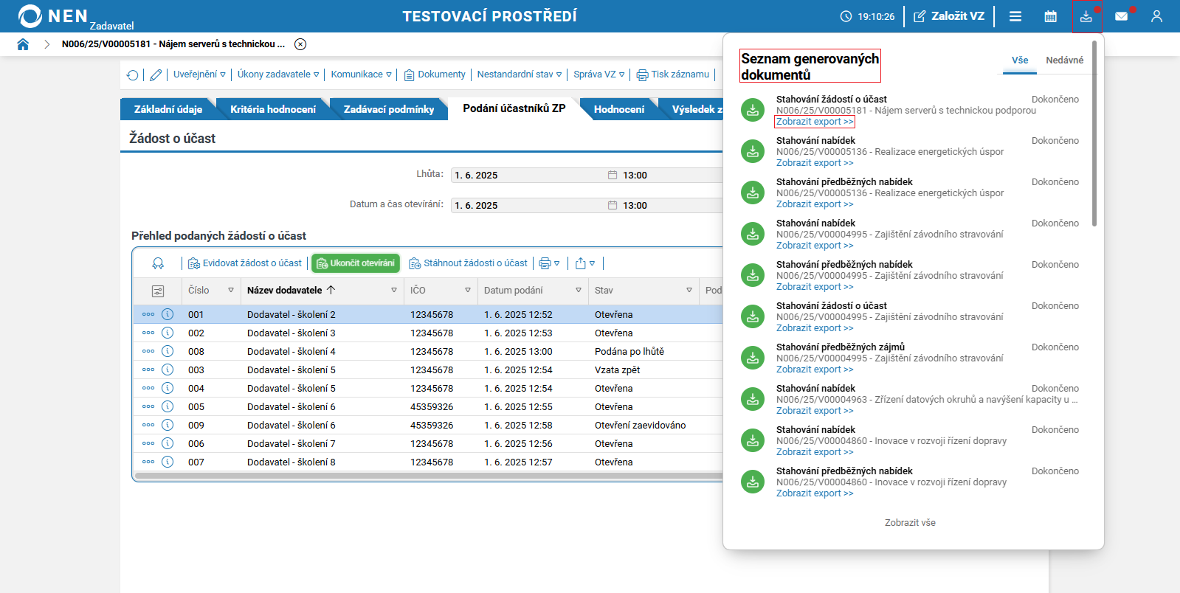Click the Ukončit otevírání button

(356, 263)
